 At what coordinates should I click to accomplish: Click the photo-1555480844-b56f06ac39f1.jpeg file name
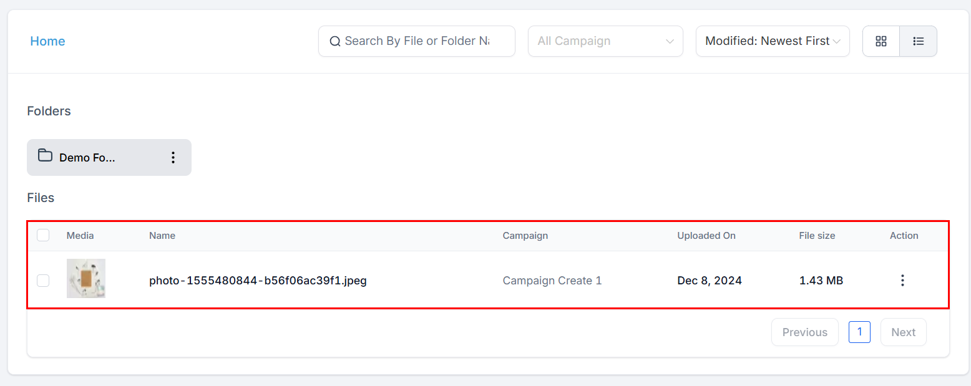click(x=258, y=281)
